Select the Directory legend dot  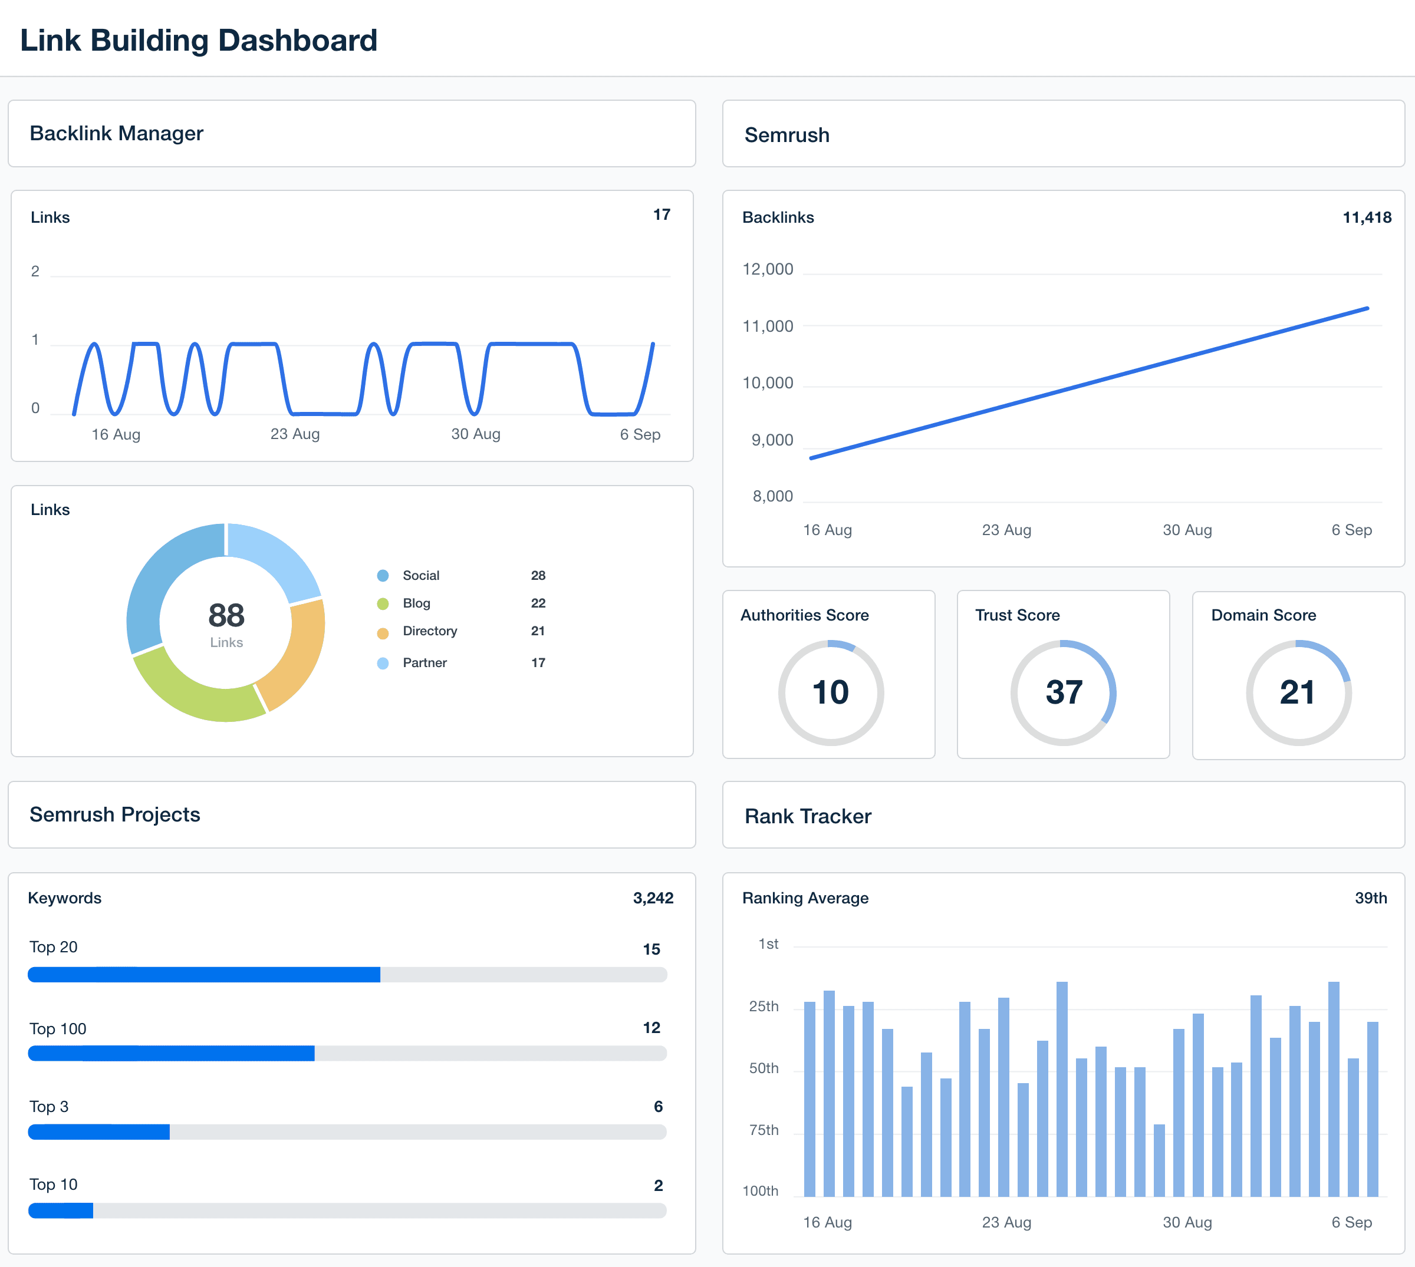tap(382, 631)
